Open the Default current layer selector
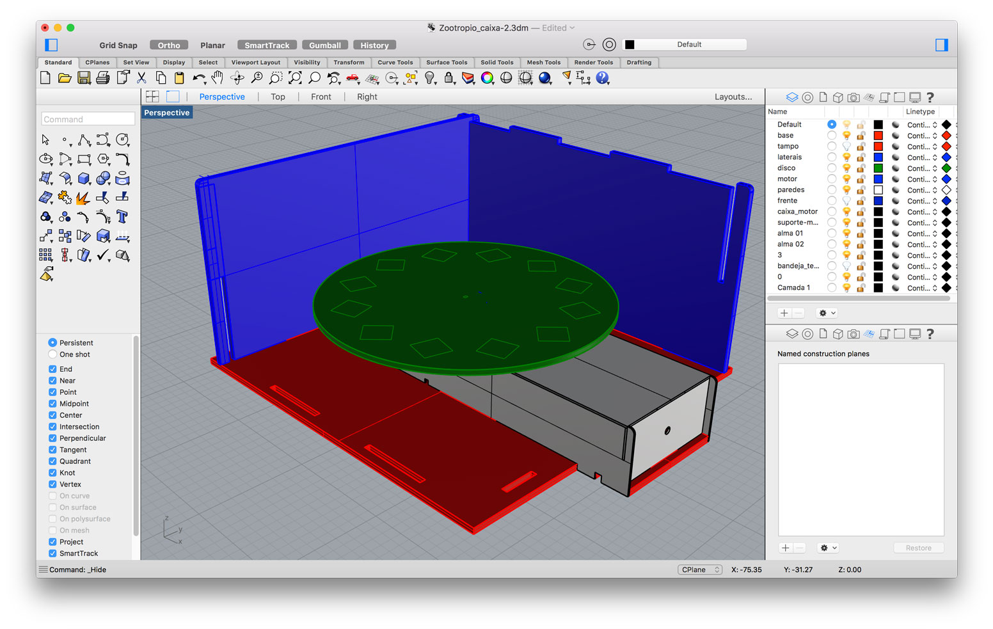The height and width of the screenshot is (629, 993). pyautogui.click(x=685, y=45)
